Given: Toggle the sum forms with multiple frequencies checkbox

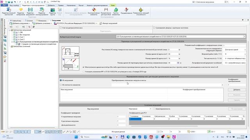Looking at the screenshot, I should pos(154,28).
